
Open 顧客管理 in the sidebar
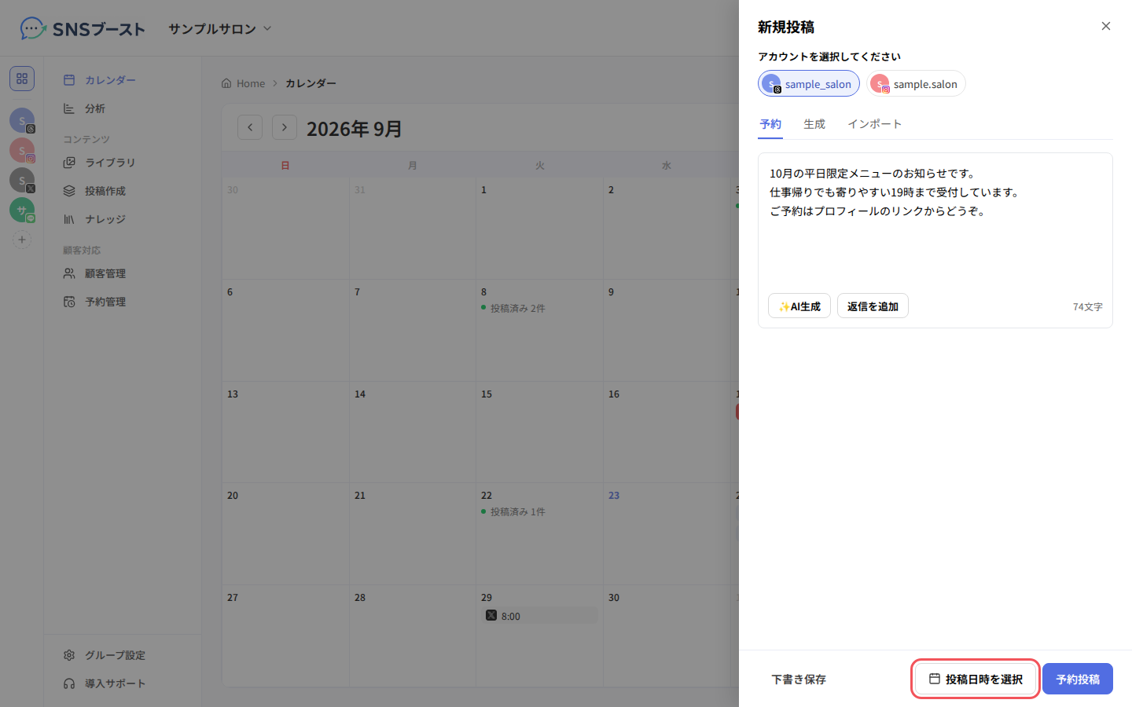click(123, 273)
